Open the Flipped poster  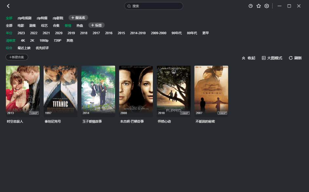point(174,91)
